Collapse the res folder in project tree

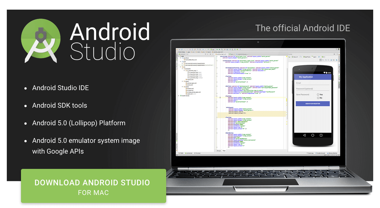click(x=180, y=67)
